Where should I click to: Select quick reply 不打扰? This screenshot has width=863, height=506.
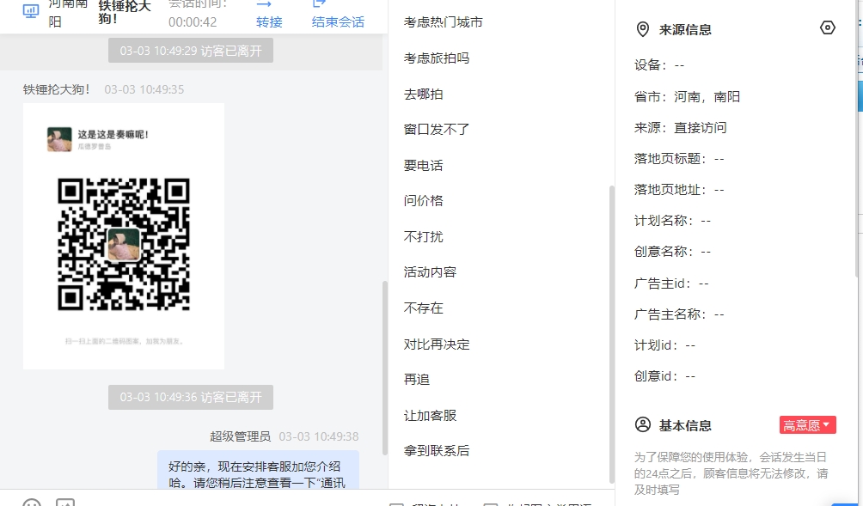tap(423, 236)
